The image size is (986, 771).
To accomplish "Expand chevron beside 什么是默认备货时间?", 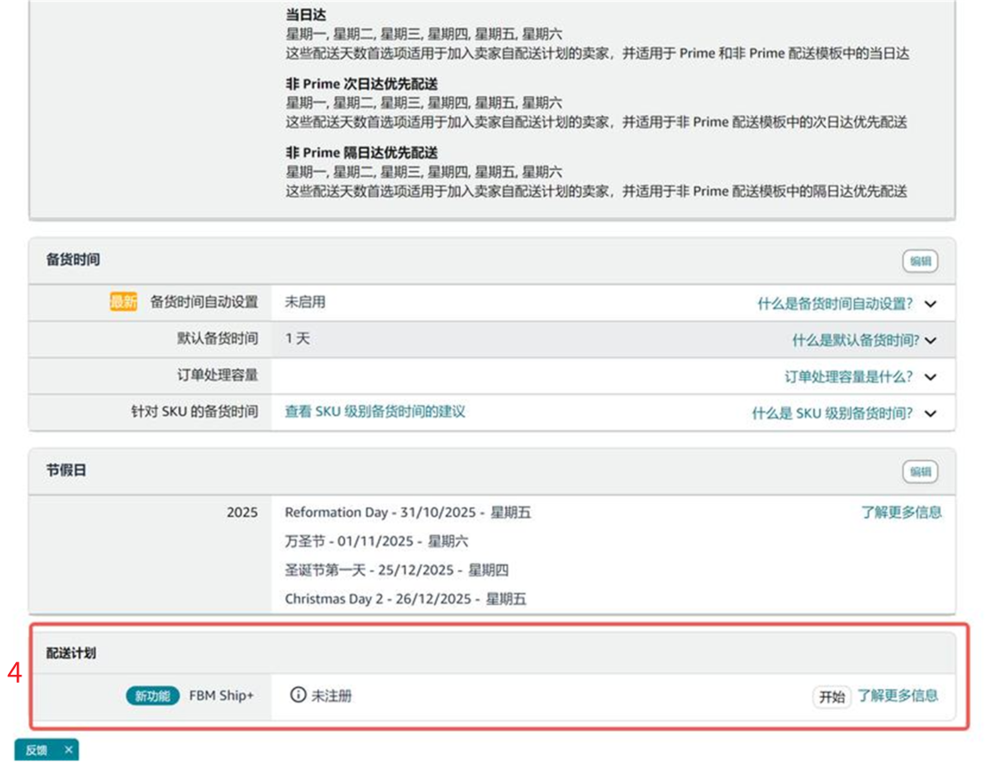I will point(931,340).
